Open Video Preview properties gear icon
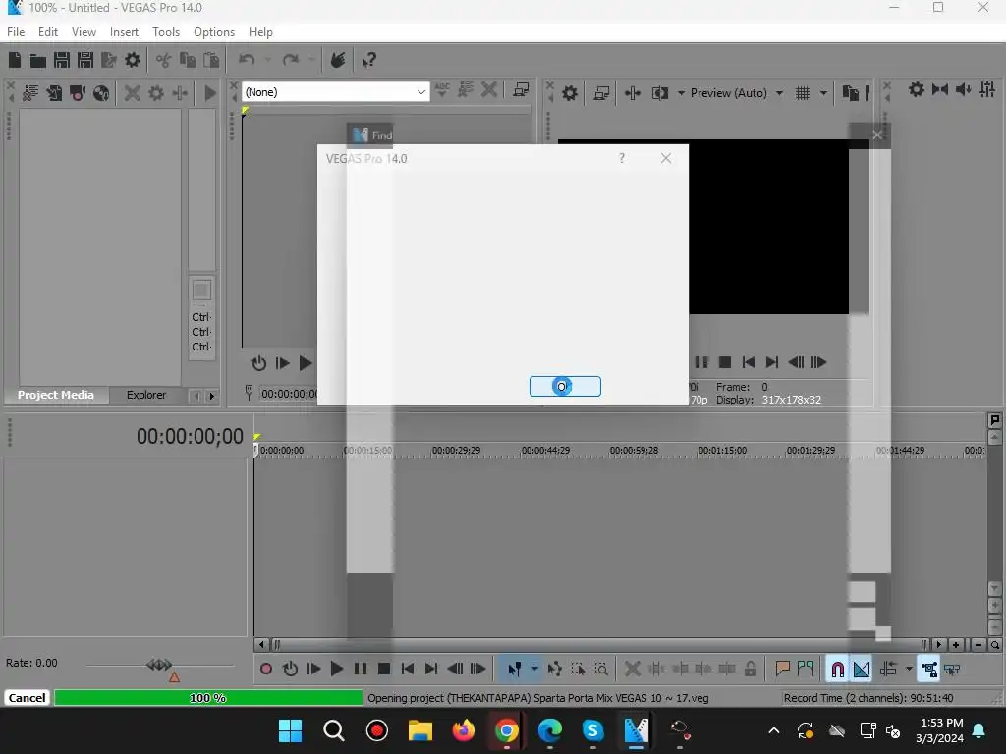The height and width of the screenshot is (754, 1006). coord(569,93)
